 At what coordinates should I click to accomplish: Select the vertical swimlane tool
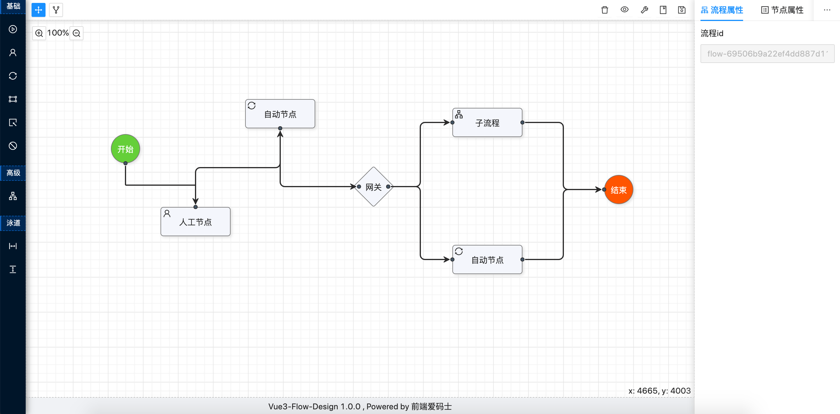13,269
